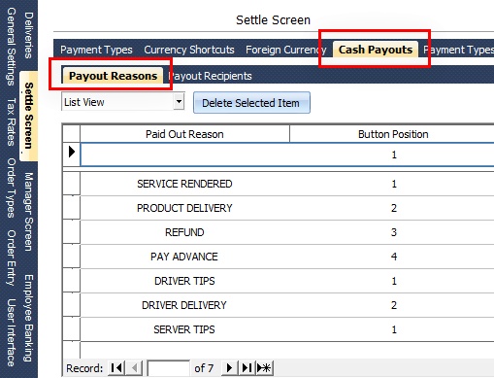Image resolution: width=494 pixels, height=378 pixels.
Task: Click Button Position column header
Action: 392,134
